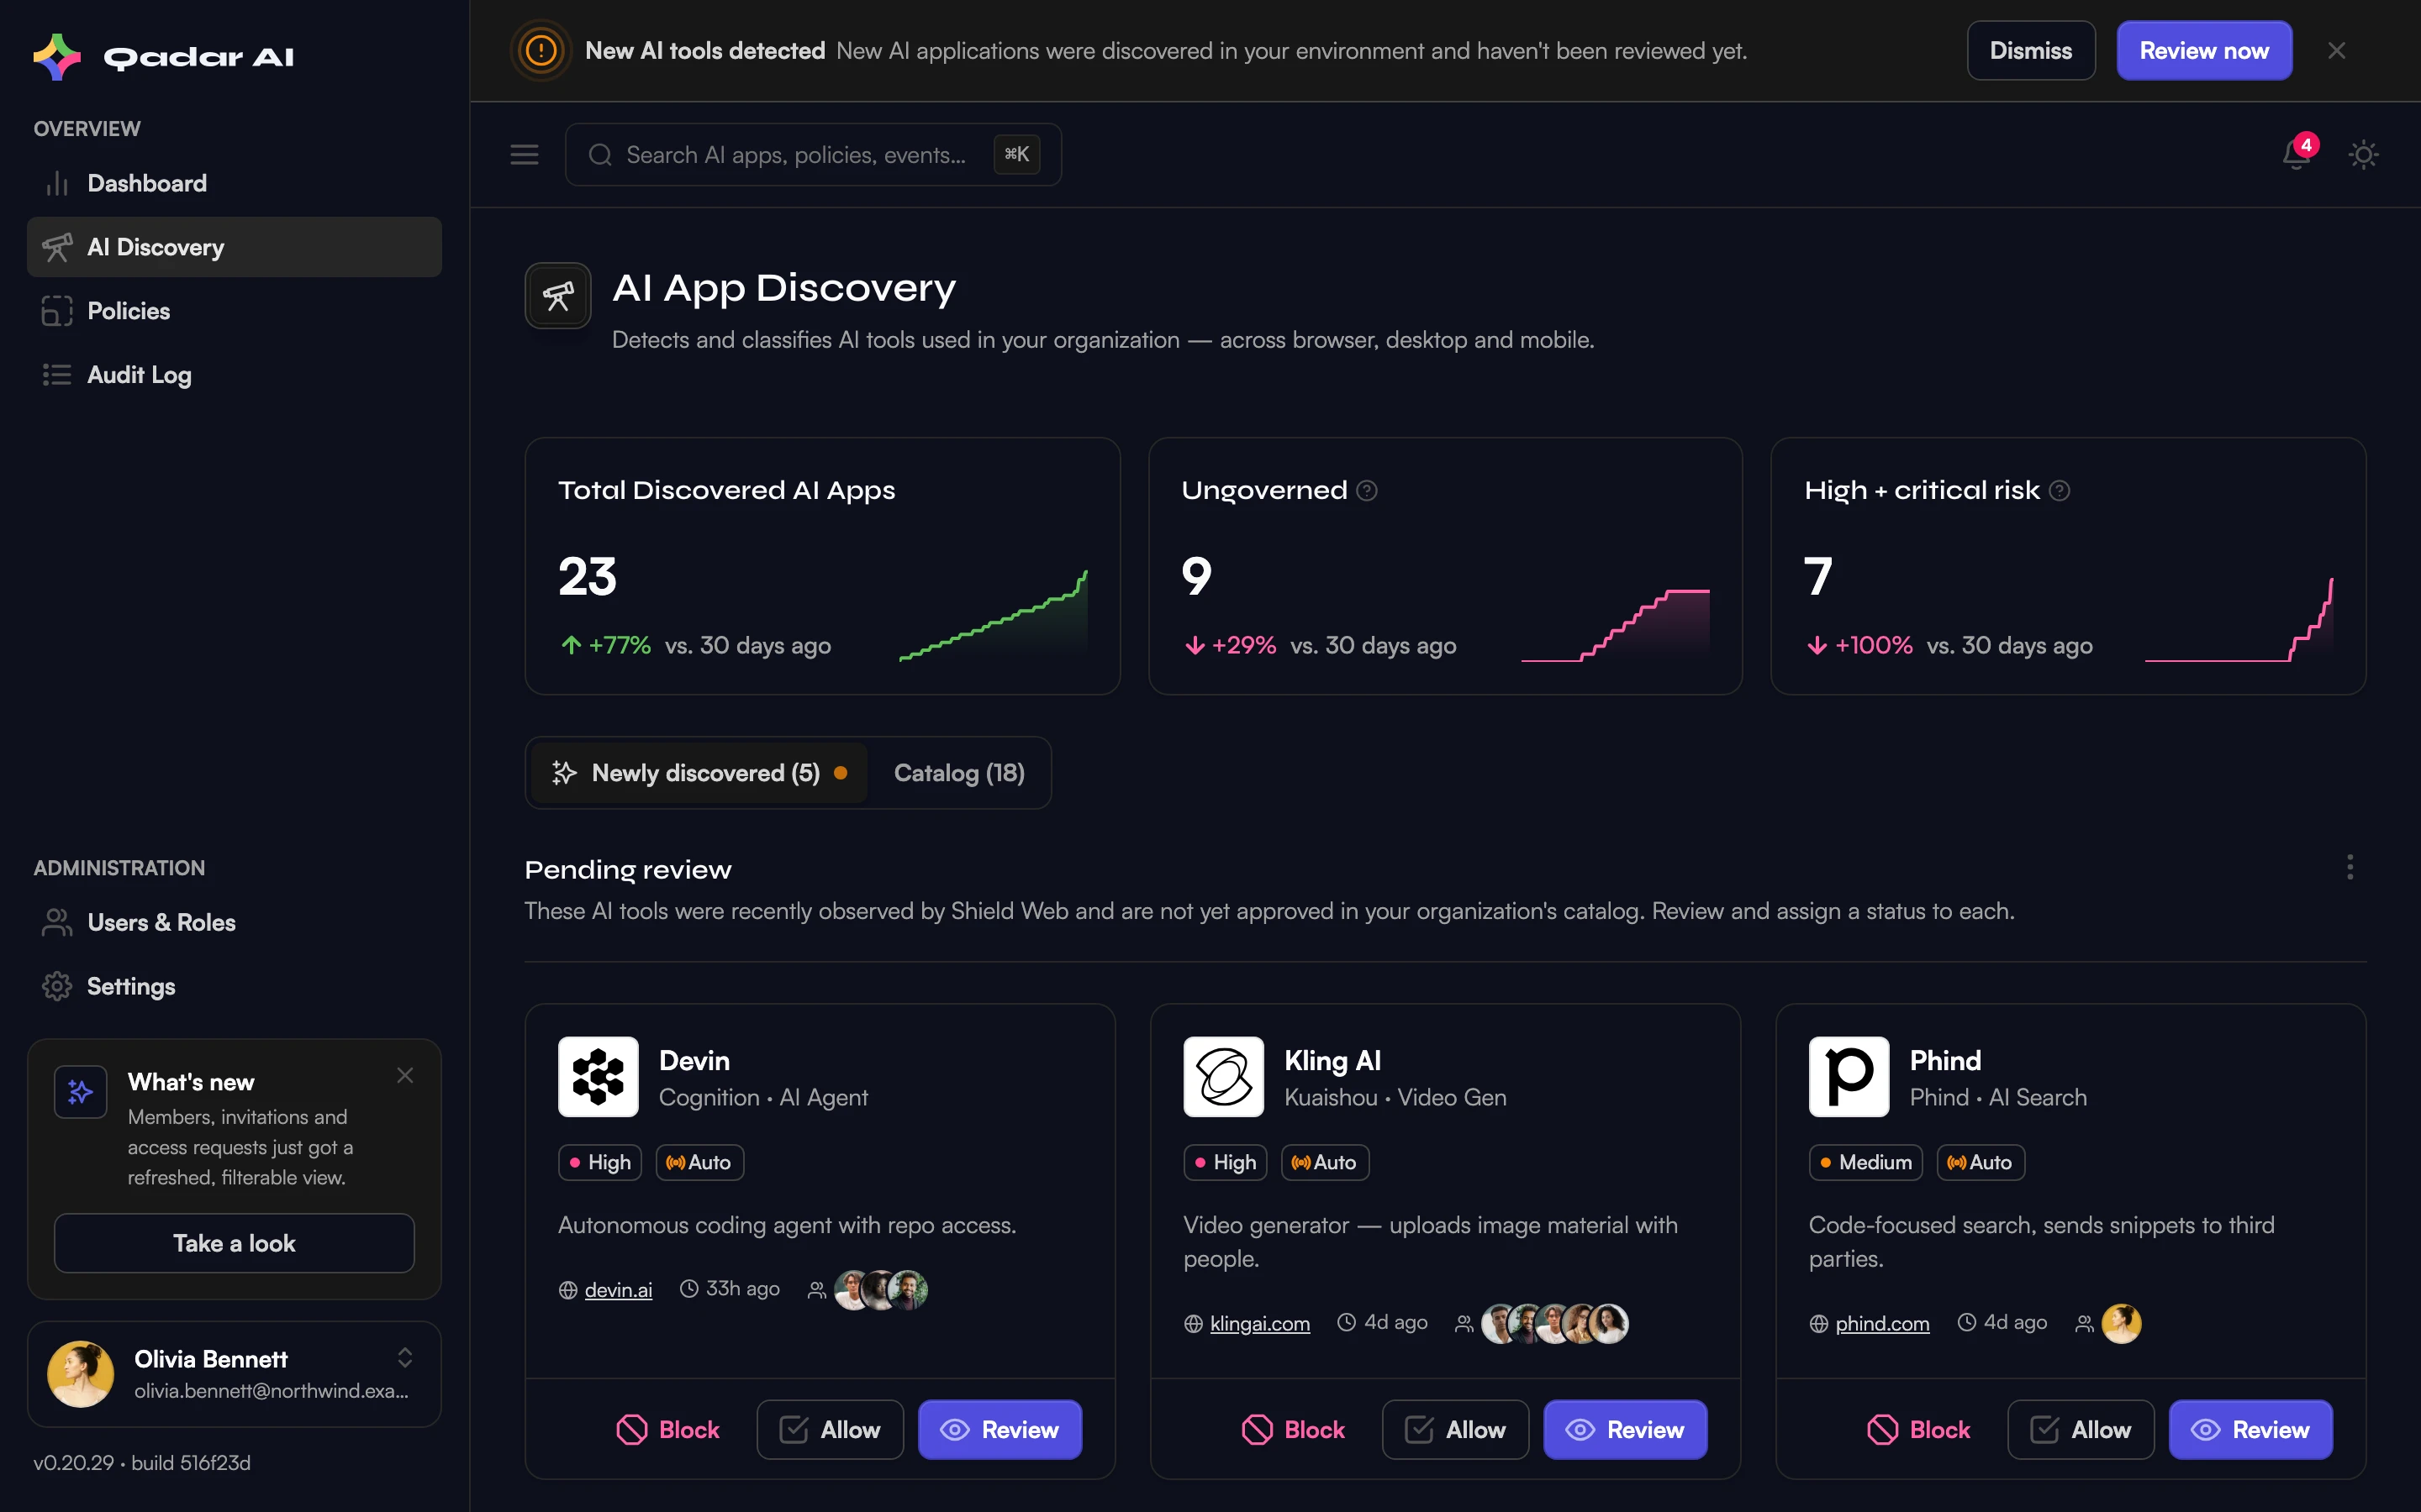Viewport: 2421px width, 1512px height.
Task: Go to Users & Roles
Action: 234,922
